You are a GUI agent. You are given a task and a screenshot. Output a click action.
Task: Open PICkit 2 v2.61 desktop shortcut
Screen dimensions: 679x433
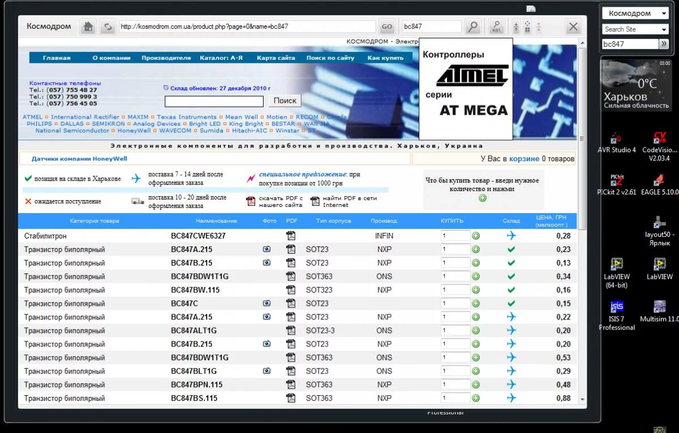(x=616, y=184)
